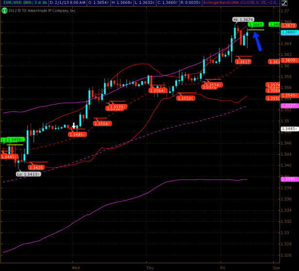Click the red 1.3485 level label
The width and height of the screenshot is (299, 271).
pos(77,134)
